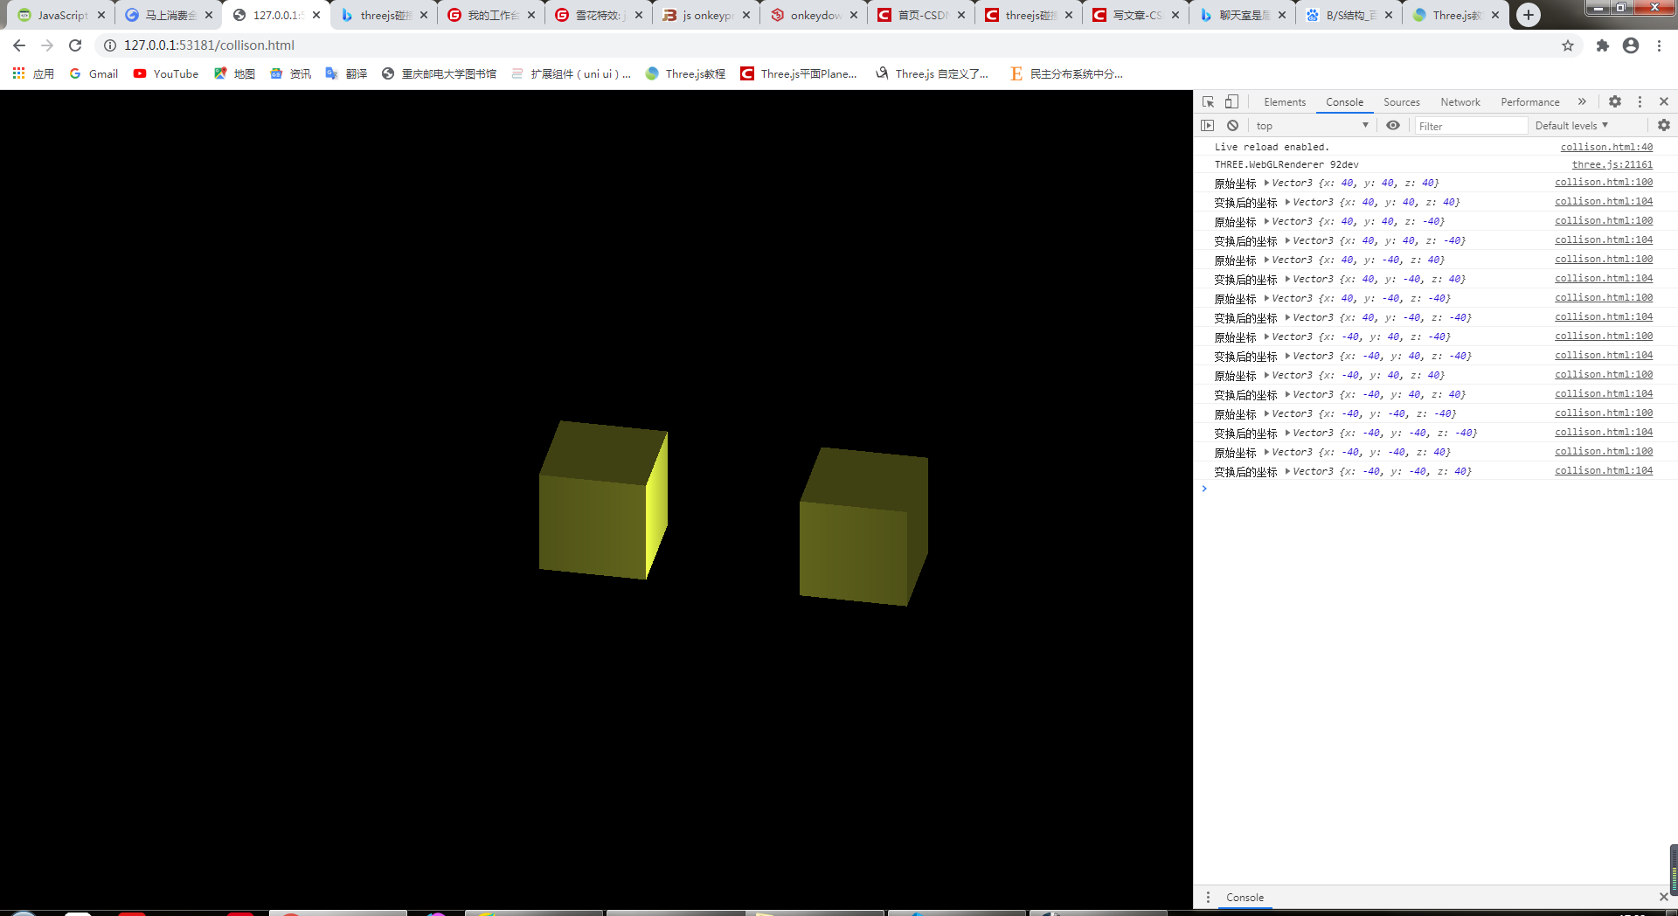Viewport: 1678px width, 916px height.
Task: Open the Sources panel
Action: [x=1401, y=101]
